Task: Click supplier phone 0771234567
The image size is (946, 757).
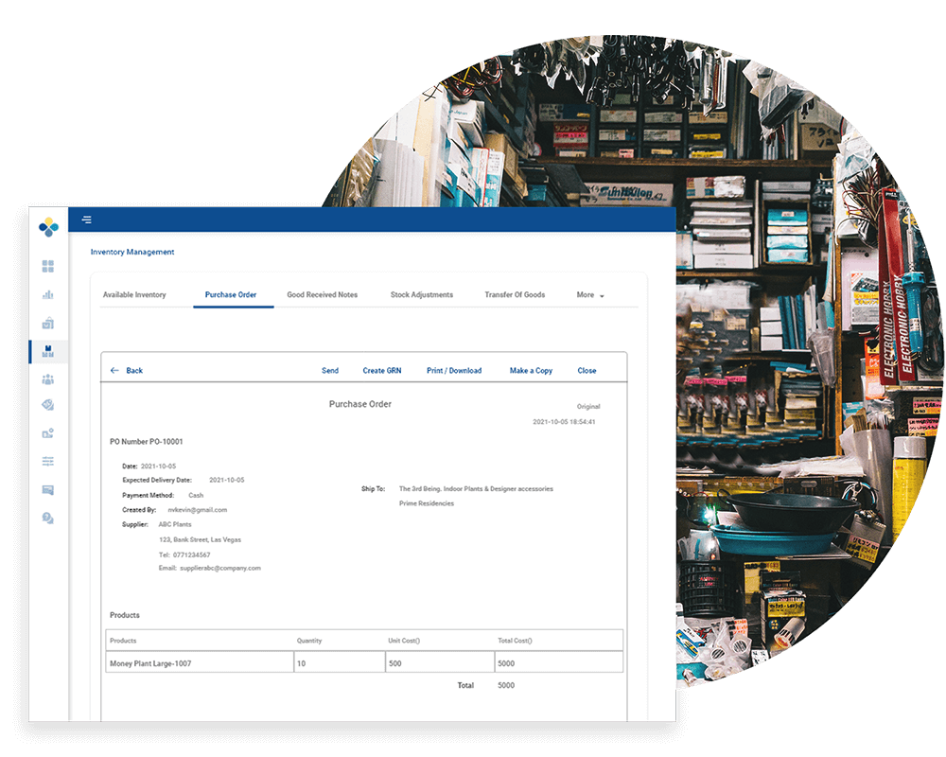Action: click(191, 555)
